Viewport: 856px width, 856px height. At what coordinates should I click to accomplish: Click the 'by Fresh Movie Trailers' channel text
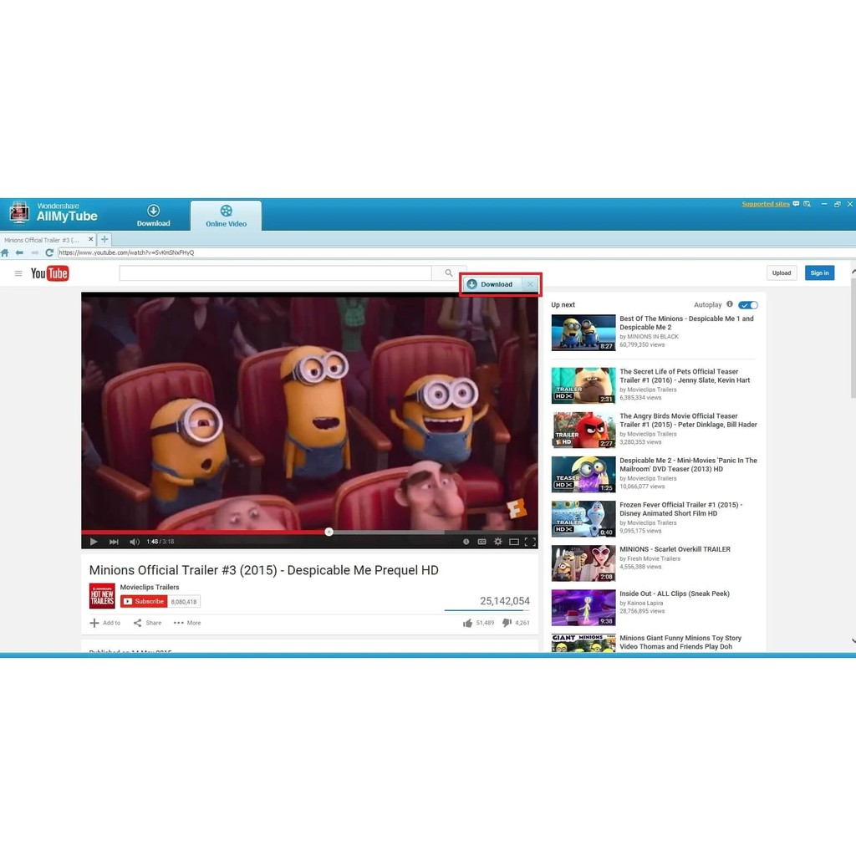650,559
